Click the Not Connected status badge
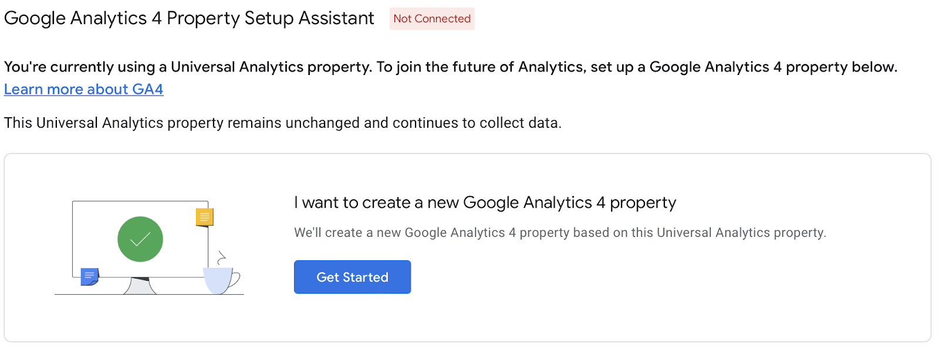 pyautogui.click(x=432, y=19)
